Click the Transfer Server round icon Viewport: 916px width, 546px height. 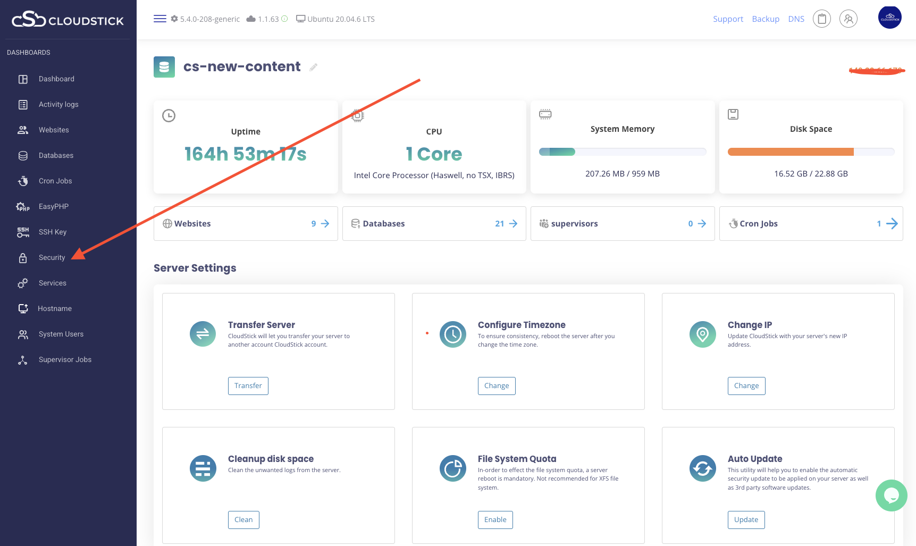[203, 334]
